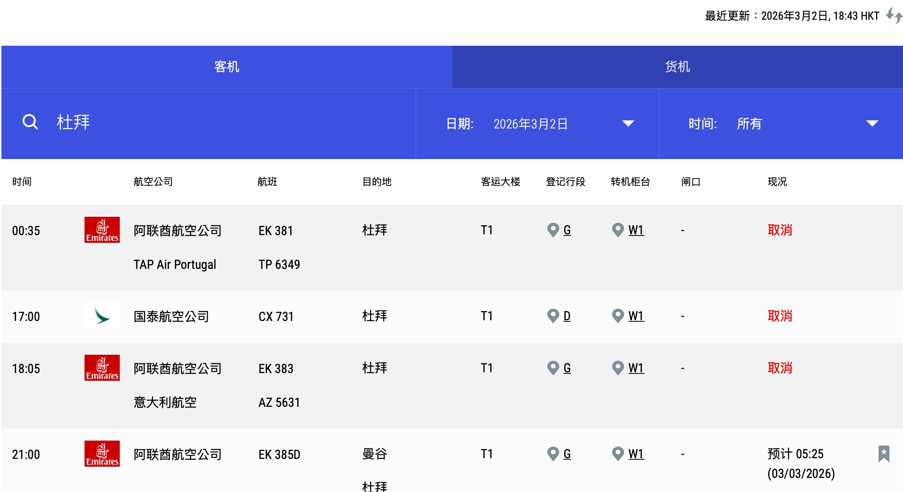The width and height of the screenshot is (903, 492).
Task: Click the Cathay Pacific logo for CX 731
Action: [102, 316]
